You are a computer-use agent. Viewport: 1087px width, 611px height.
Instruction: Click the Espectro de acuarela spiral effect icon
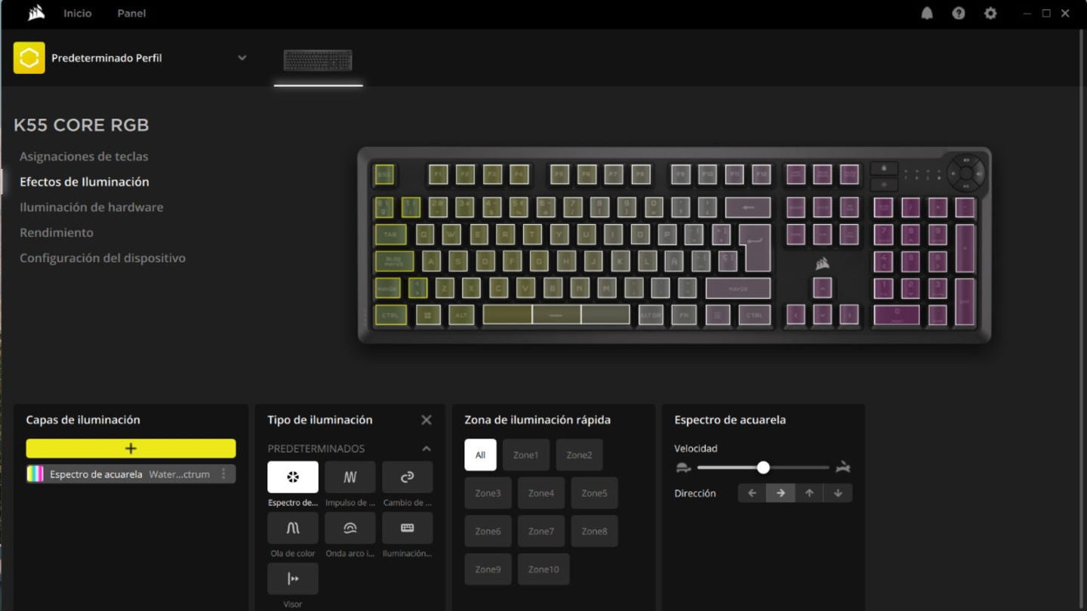292,477
